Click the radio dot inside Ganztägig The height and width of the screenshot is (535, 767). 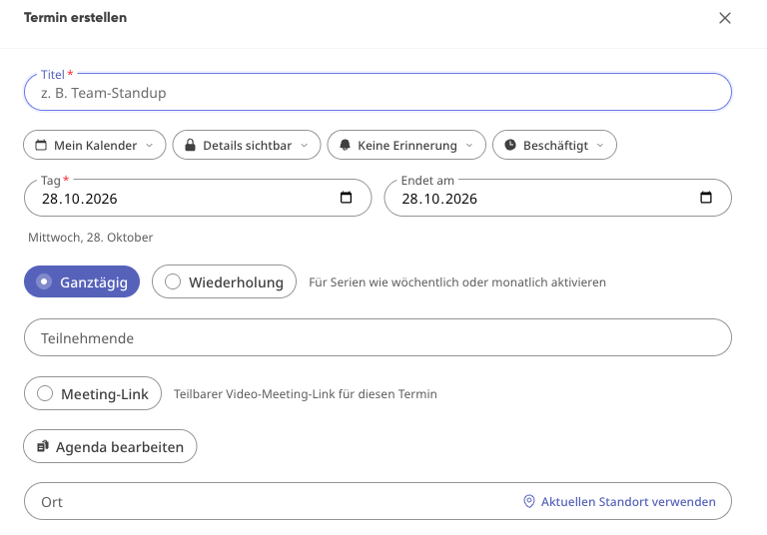pyautogui.click(x=44, y=281)
